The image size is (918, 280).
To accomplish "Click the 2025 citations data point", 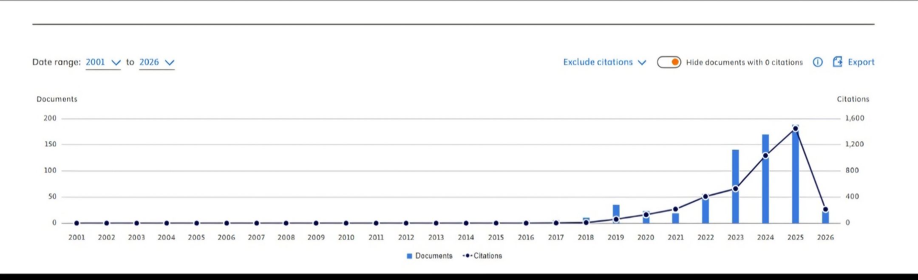I will point(796,129).
